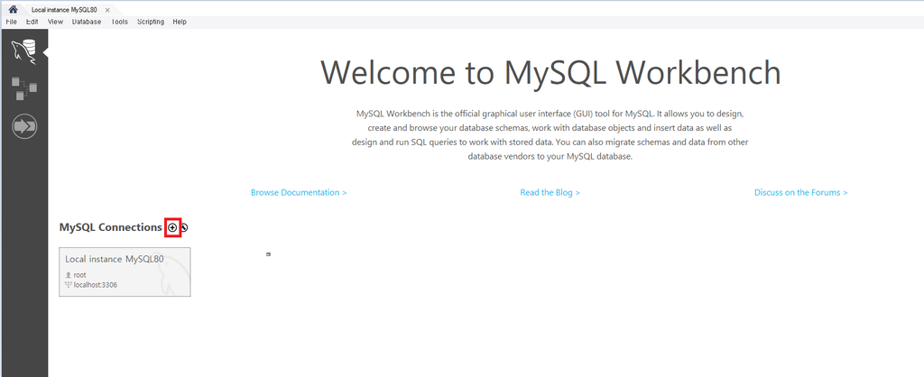Click localhost:3306 host text
Image resolution: width=924 pixels, height=377 pixels.
95,285
